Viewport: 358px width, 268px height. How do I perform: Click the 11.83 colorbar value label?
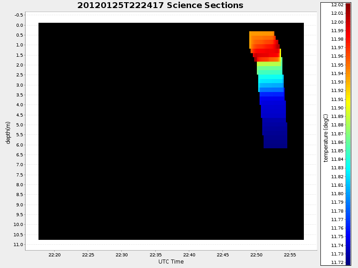pos(337,168)
